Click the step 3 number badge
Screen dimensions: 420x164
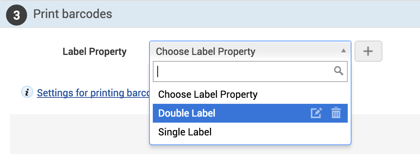(16, 15)
